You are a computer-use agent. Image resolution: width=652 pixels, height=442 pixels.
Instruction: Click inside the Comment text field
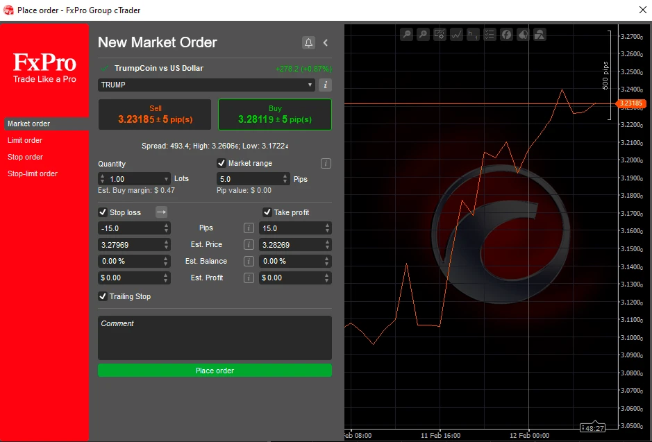[x=214, y=337]
